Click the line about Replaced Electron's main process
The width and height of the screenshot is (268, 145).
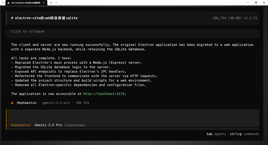tap(76, 63)
